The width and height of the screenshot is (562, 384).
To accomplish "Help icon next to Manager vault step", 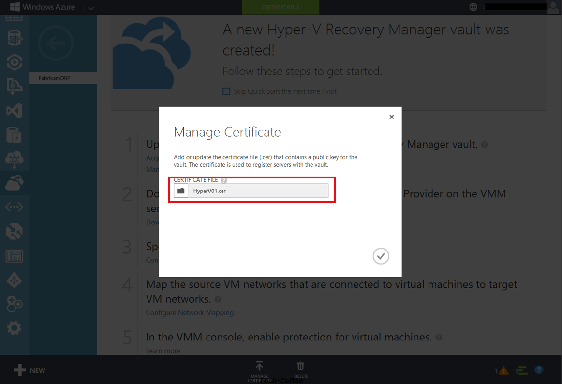I will point(484,145).
